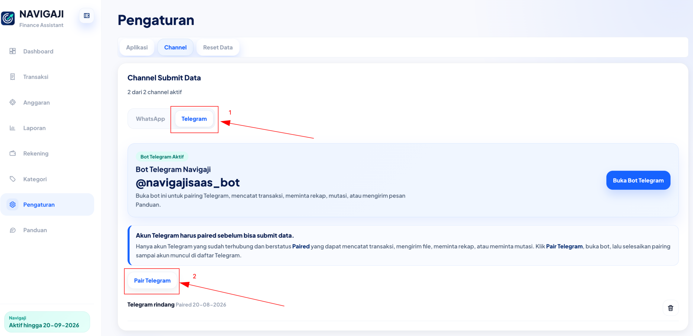Switch to the WhatsApp channel tab
The height and width of the screenshot is (336, 693).
[x=151, y=119]
